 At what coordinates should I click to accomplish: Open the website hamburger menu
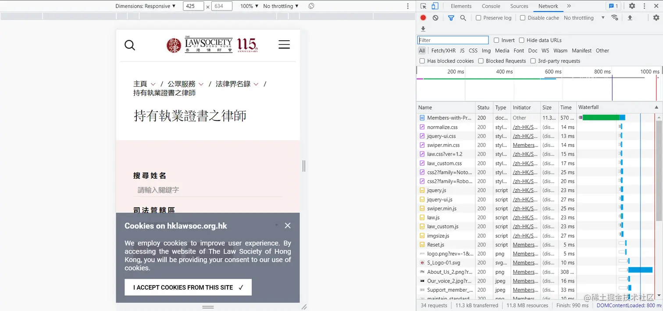[284, 45]
